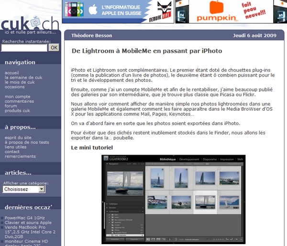287x246 pixels.
Task: Open à propos de nos tests
Action: point(27,142)
